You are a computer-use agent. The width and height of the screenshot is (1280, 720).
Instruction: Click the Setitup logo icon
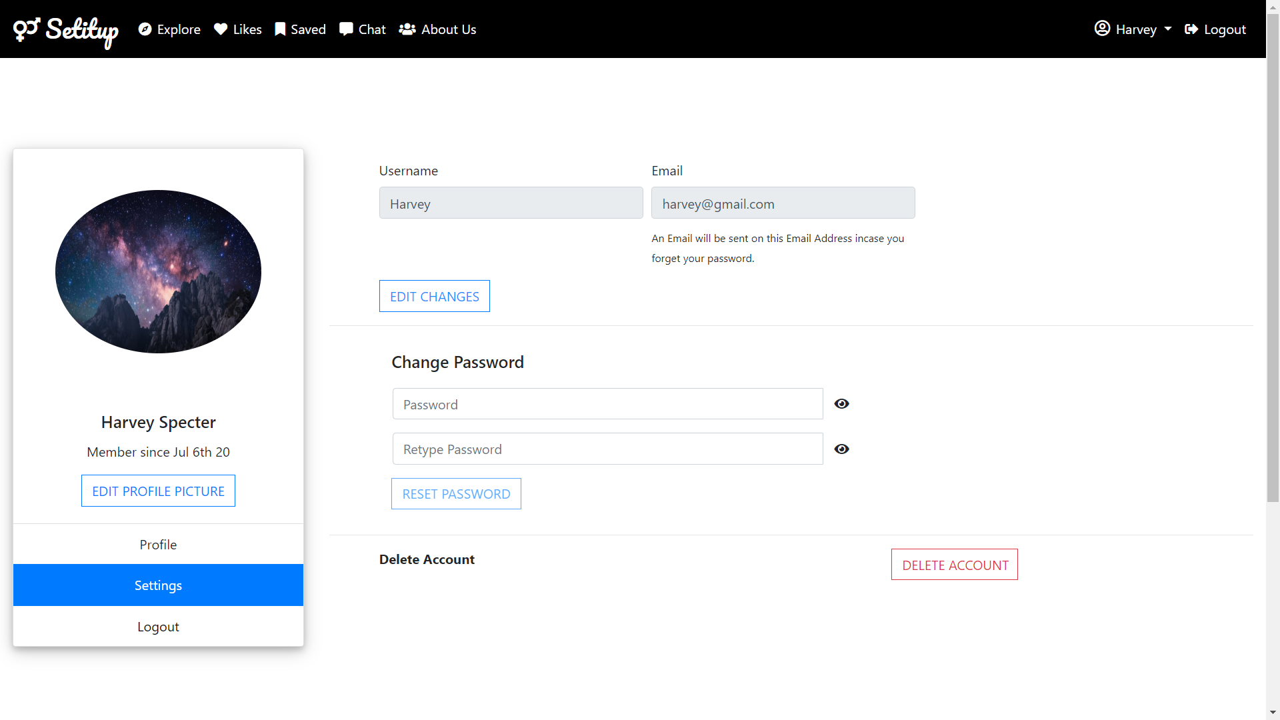tap(27, 29)
